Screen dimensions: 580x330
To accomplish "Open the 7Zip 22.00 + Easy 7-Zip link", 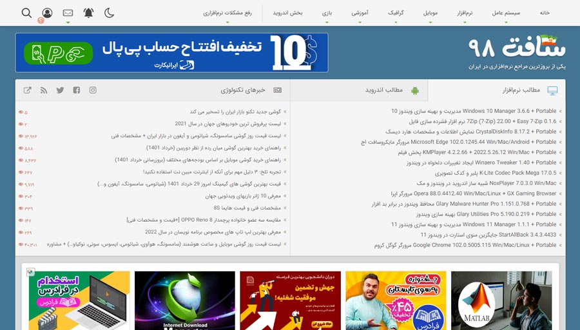I will (x=483, y=121).
